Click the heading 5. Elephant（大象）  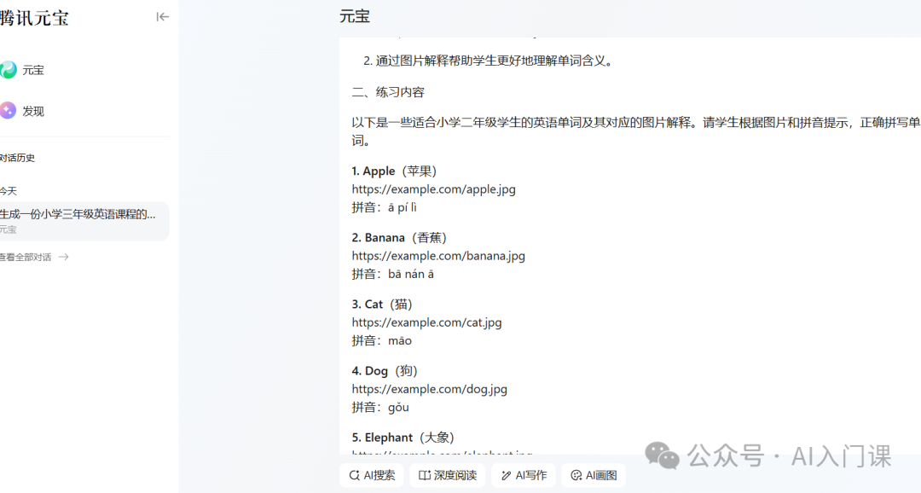point(403,438)
